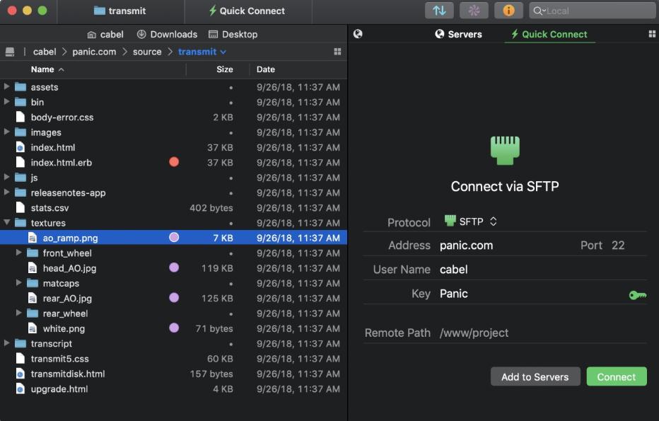Switch to the Servers tab

coord(458,34)
